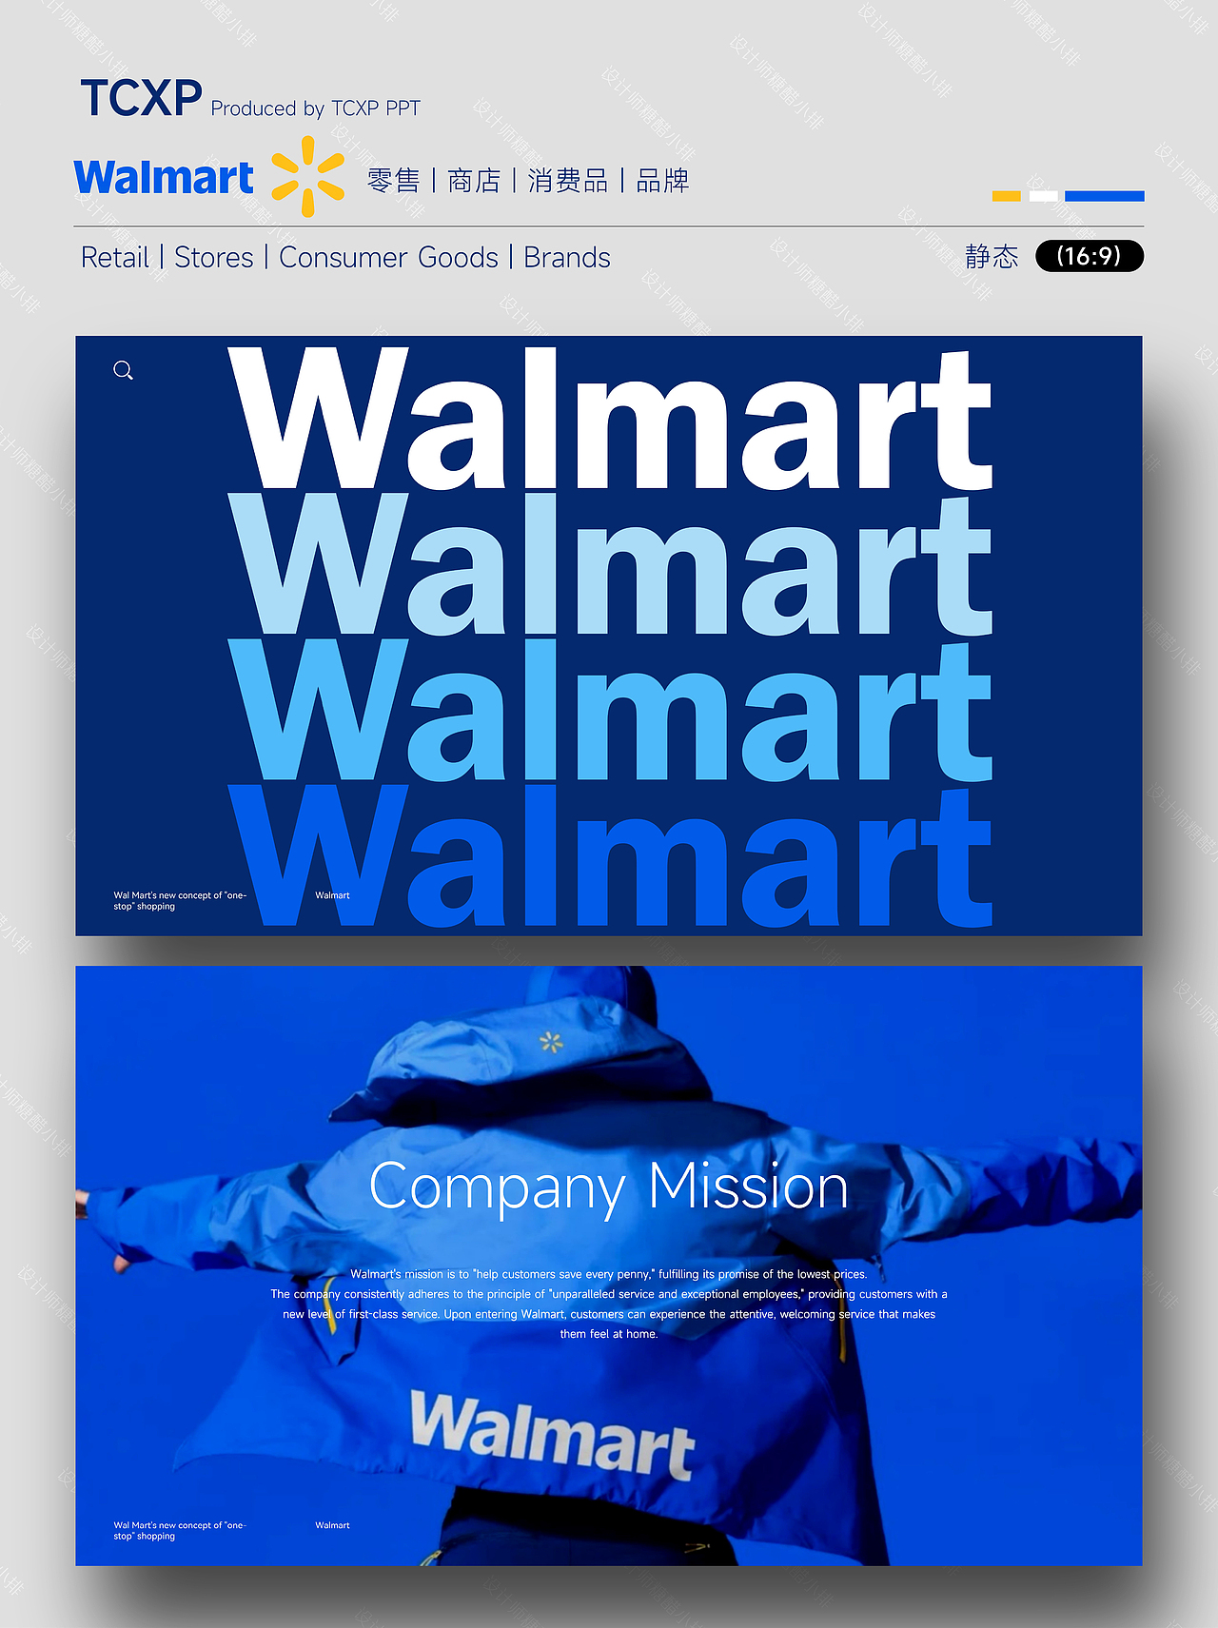1218x1628 pixels.
Task: Select the black 16:9 ratio badge
Action: [1090, 256]
